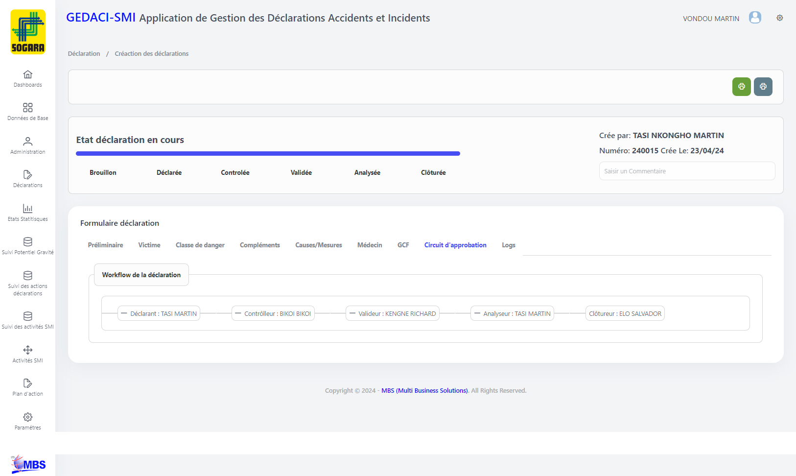Open the top-right settings gear
Image resolution: width=796 pixels, height=476 pixels.
pos(780,18)
